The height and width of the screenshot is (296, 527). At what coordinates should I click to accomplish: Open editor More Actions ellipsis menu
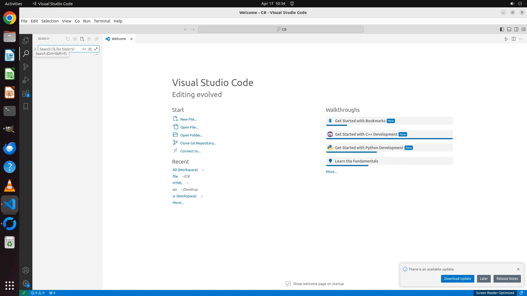point(521,39)
